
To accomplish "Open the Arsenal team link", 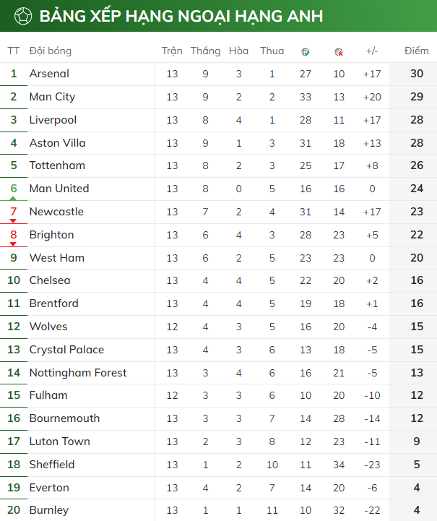I will tap(49, 74).
